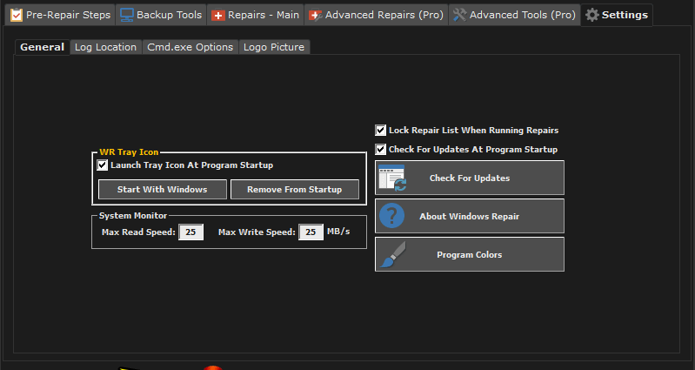The height and width of the screenshot is (370, 695).
Task: Click the red cross Repairs - Main icon
Action: pos(218,16)
